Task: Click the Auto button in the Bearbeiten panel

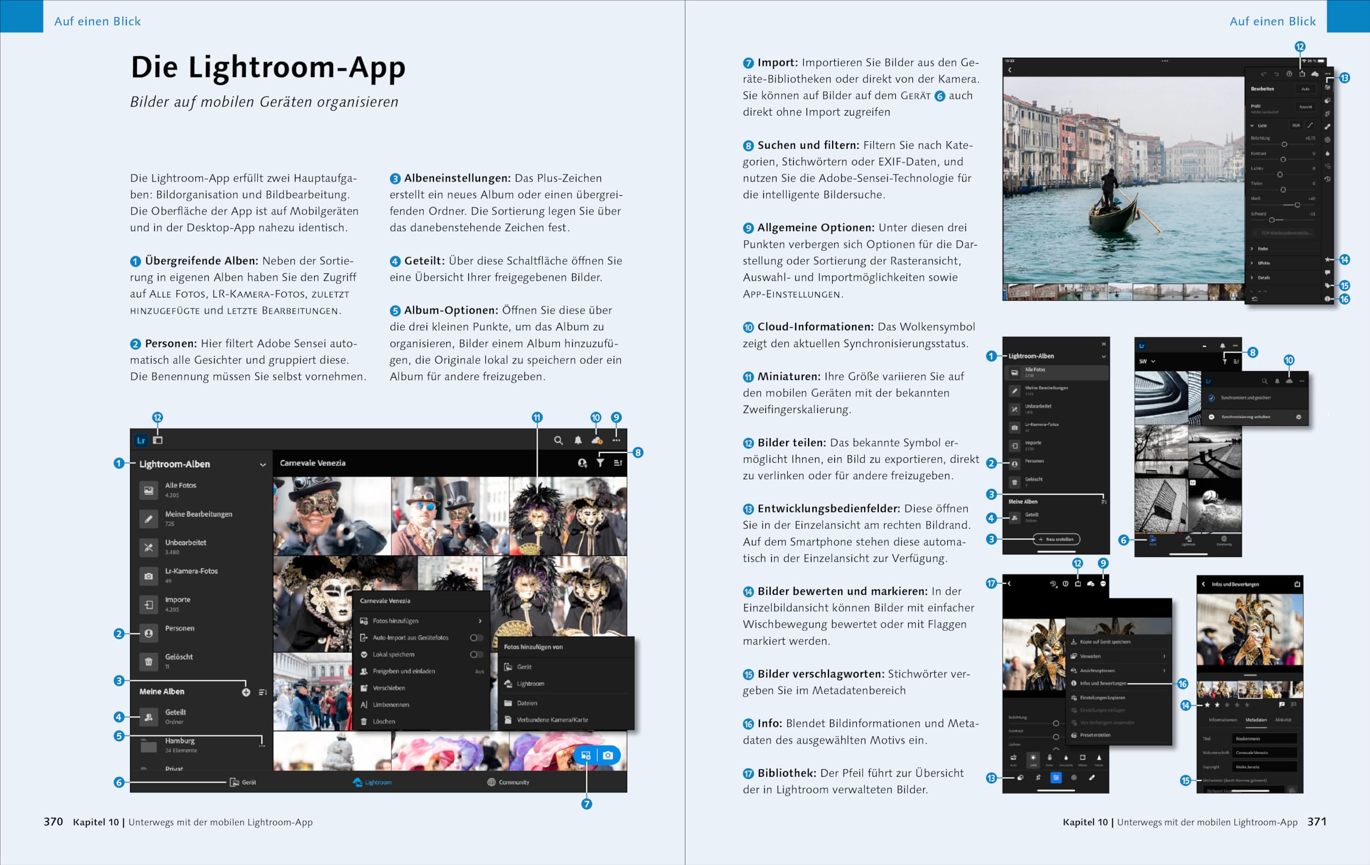Action: point(1306,89)
